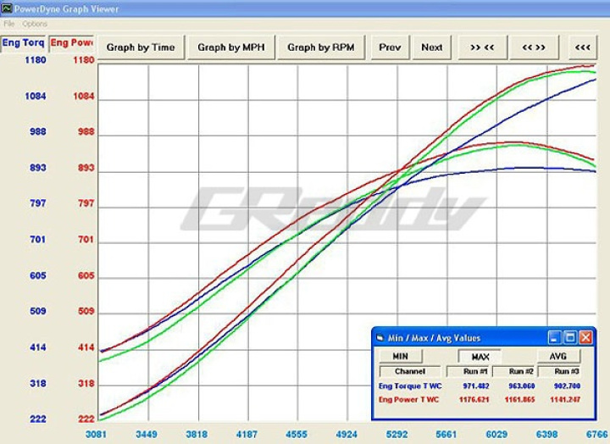Click the Min/Max/Avg Values window icon
The image size is (610, 444).
(380, 337)
